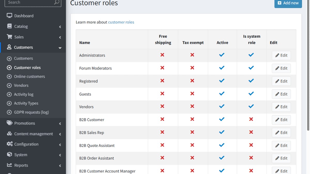Image resolution: width=310 pixels, height=174 pixels.
Task: Expand the Promotions menu arrow
Action: click(x=60, y=124)
